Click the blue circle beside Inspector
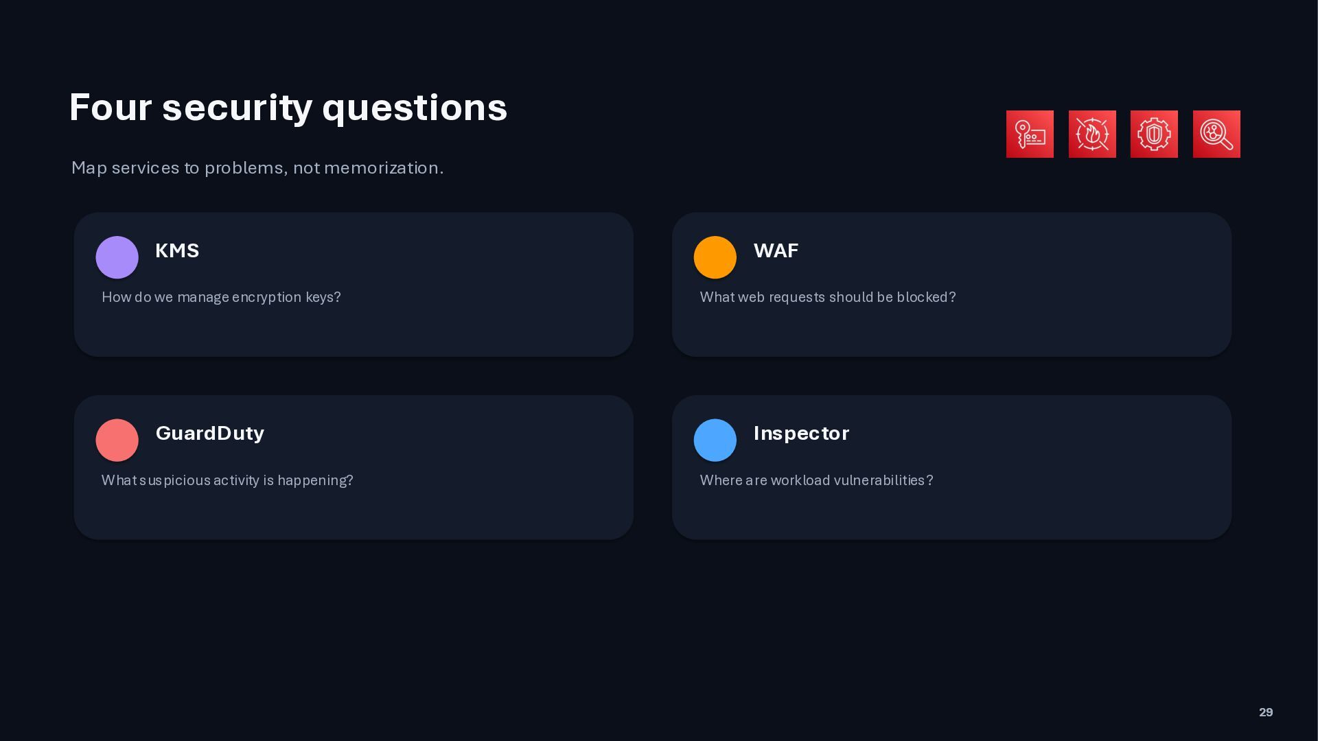 (715, 440)
